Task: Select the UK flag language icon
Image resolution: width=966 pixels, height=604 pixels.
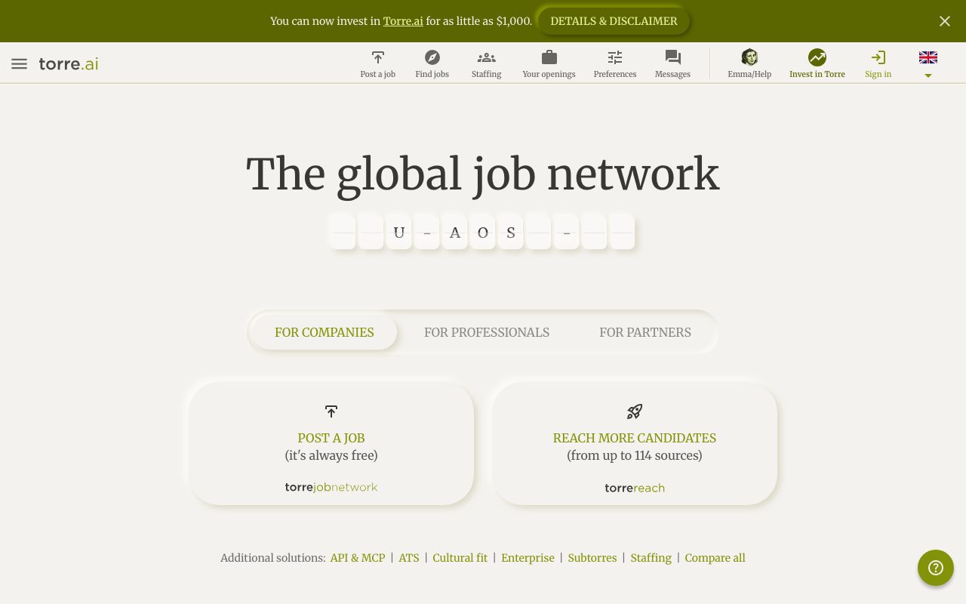Action: coord(928,57)
